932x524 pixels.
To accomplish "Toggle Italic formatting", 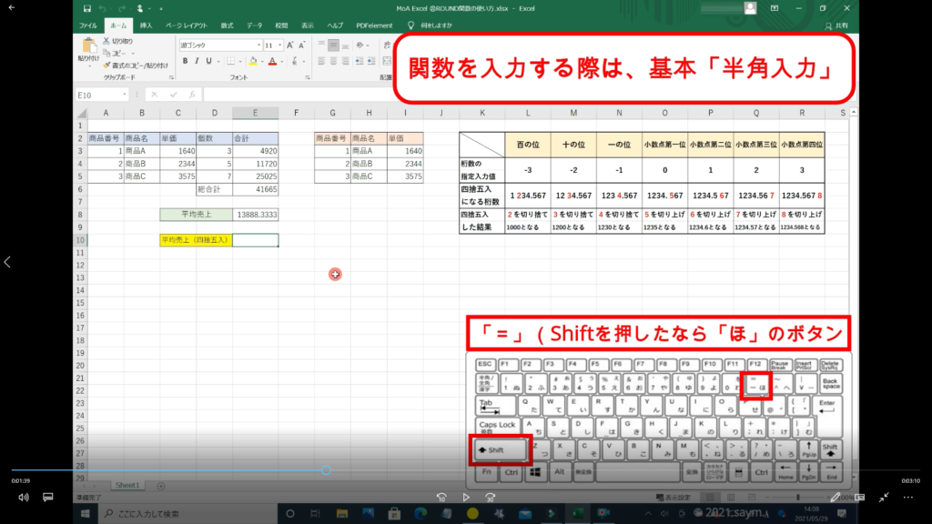I will [x=198, y=62].
